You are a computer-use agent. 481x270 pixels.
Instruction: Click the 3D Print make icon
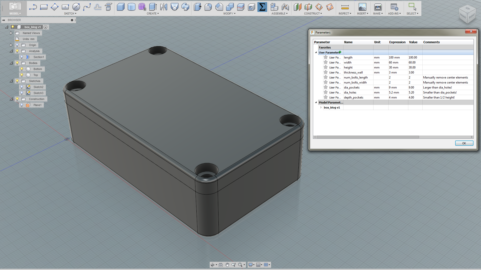[378, 7]
